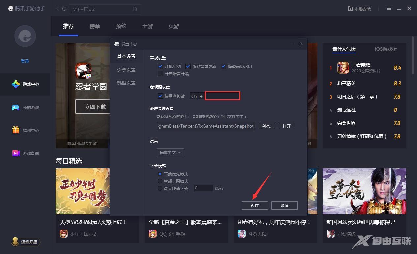Select 和平精英 in the ranking list

coord(346,84)
